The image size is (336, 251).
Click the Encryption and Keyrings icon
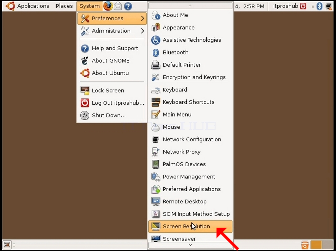(x=155, y=77)
